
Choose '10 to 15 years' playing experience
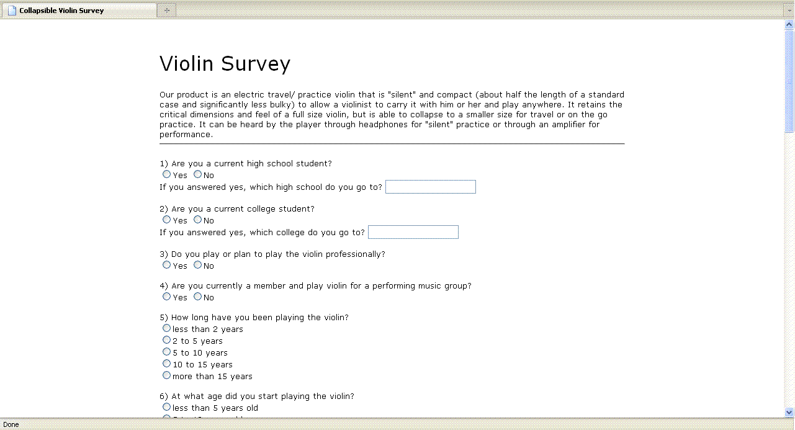coord(166,363)
